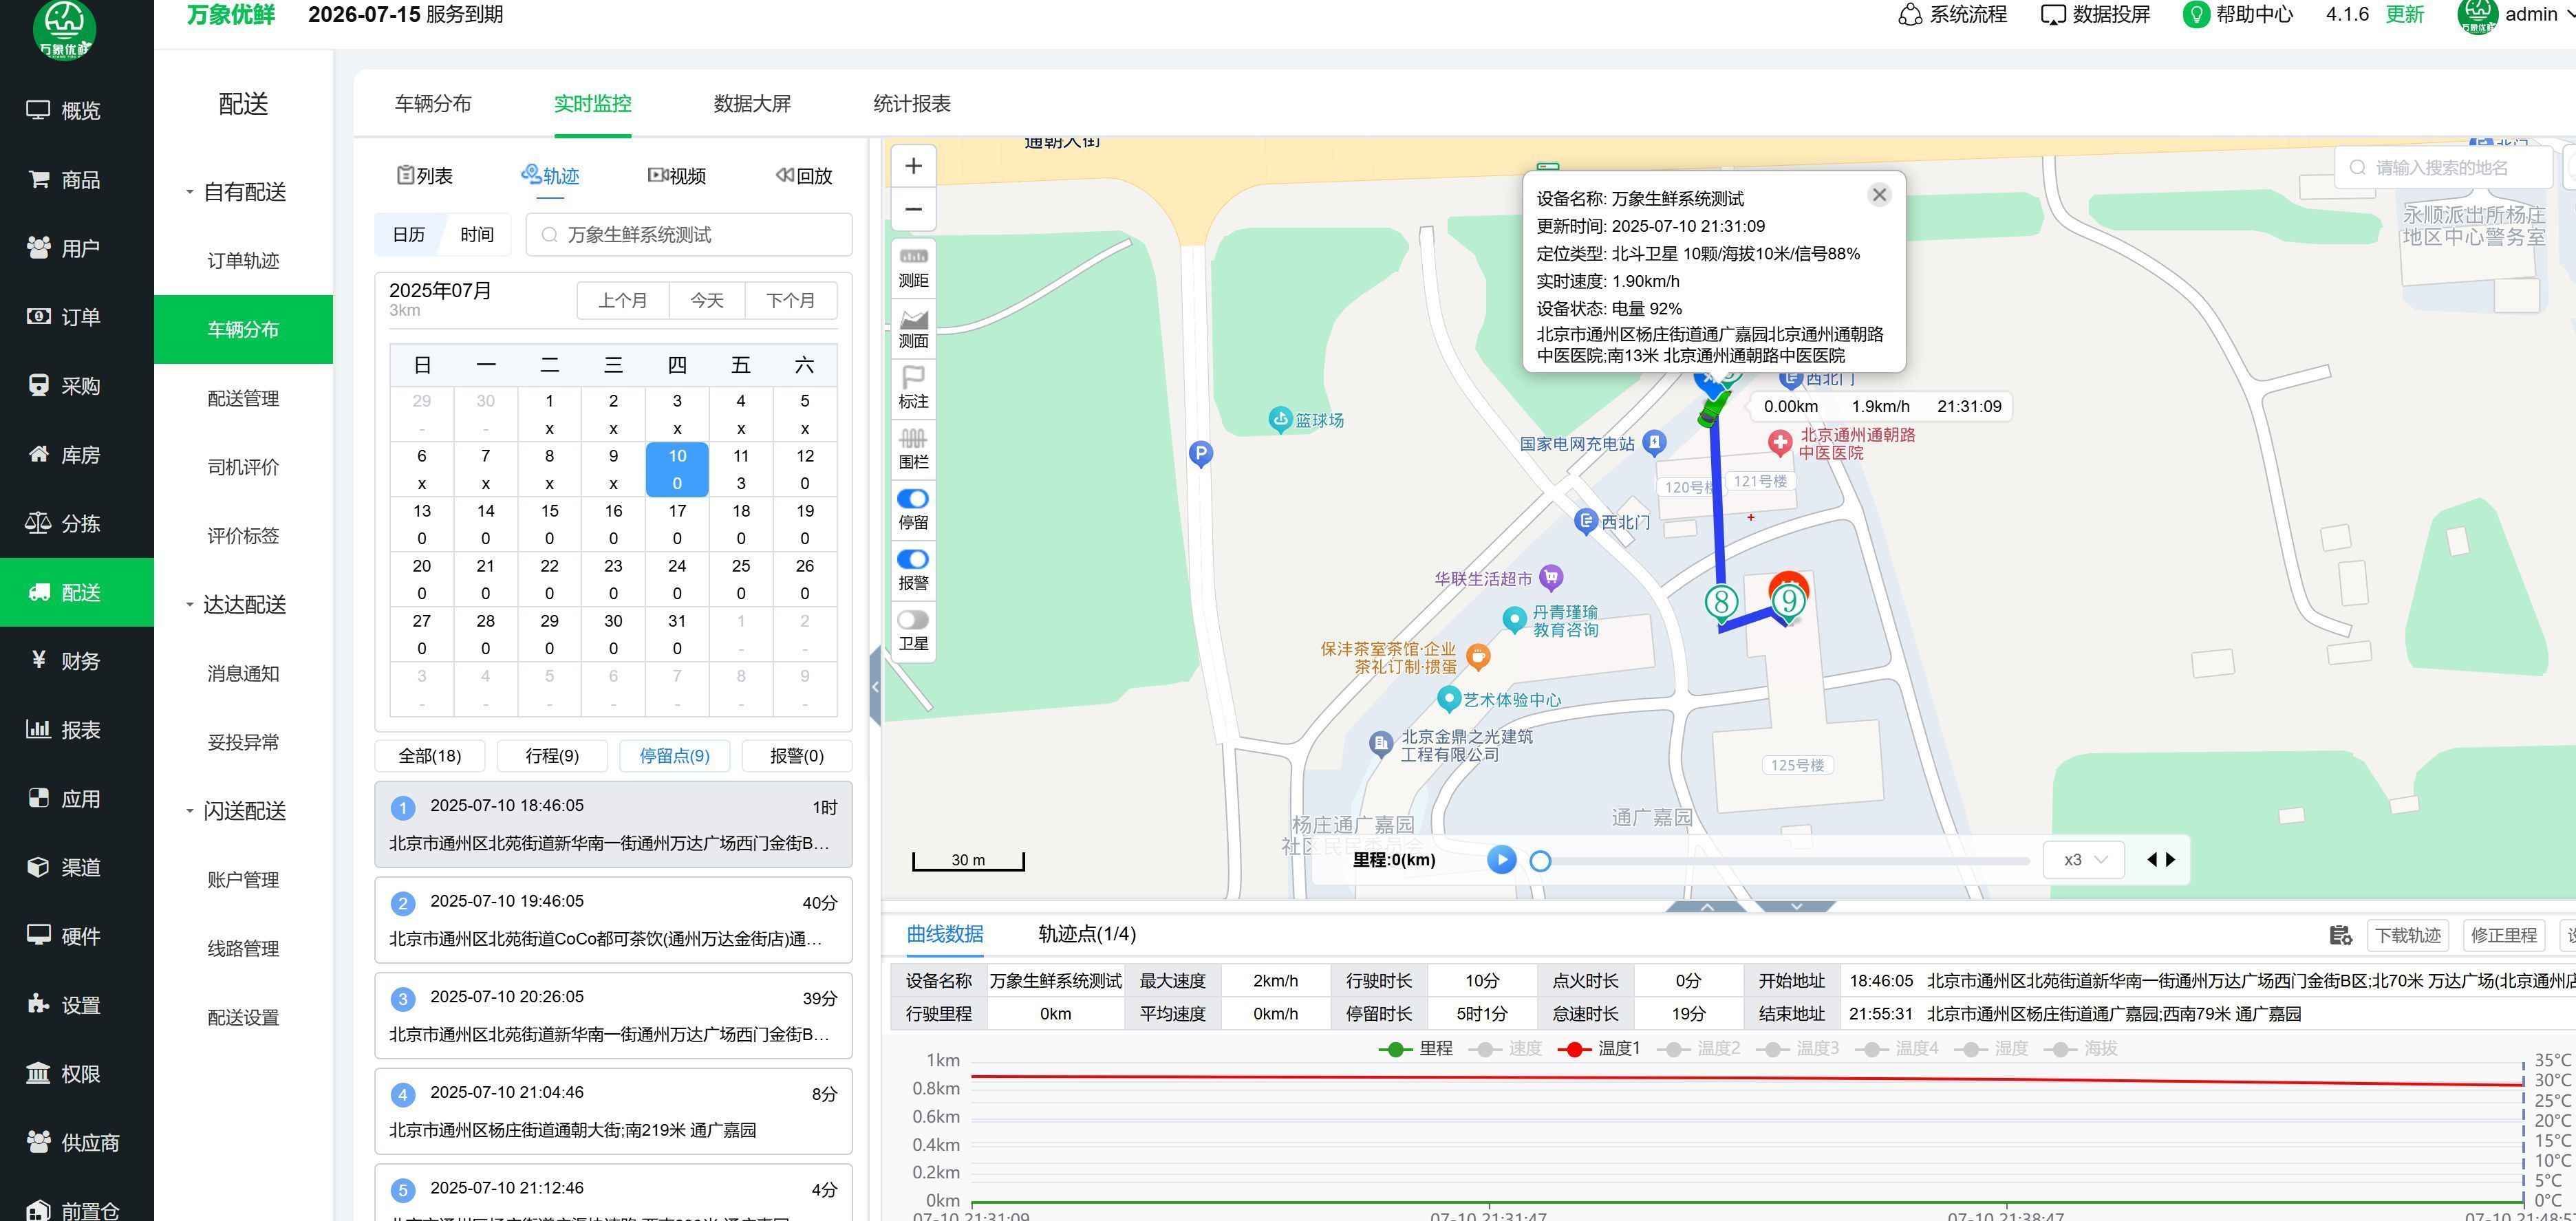Collapse the 自有配送 menu group

pyautogui.click(x=236, y=192)
